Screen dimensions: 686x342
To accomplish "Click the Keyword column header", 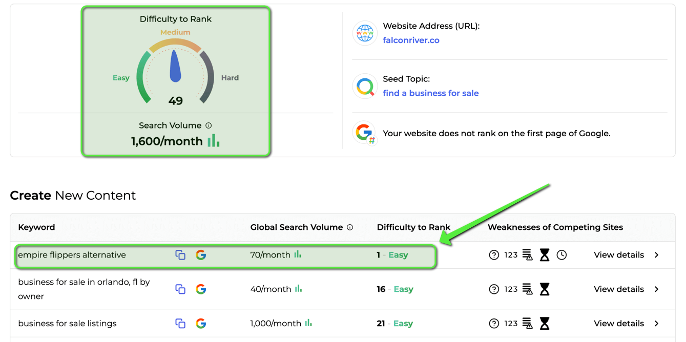I will pos(36,227).
